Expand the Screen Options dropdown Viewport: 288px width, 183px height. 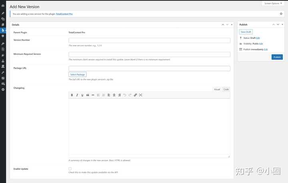click(273, 3)
